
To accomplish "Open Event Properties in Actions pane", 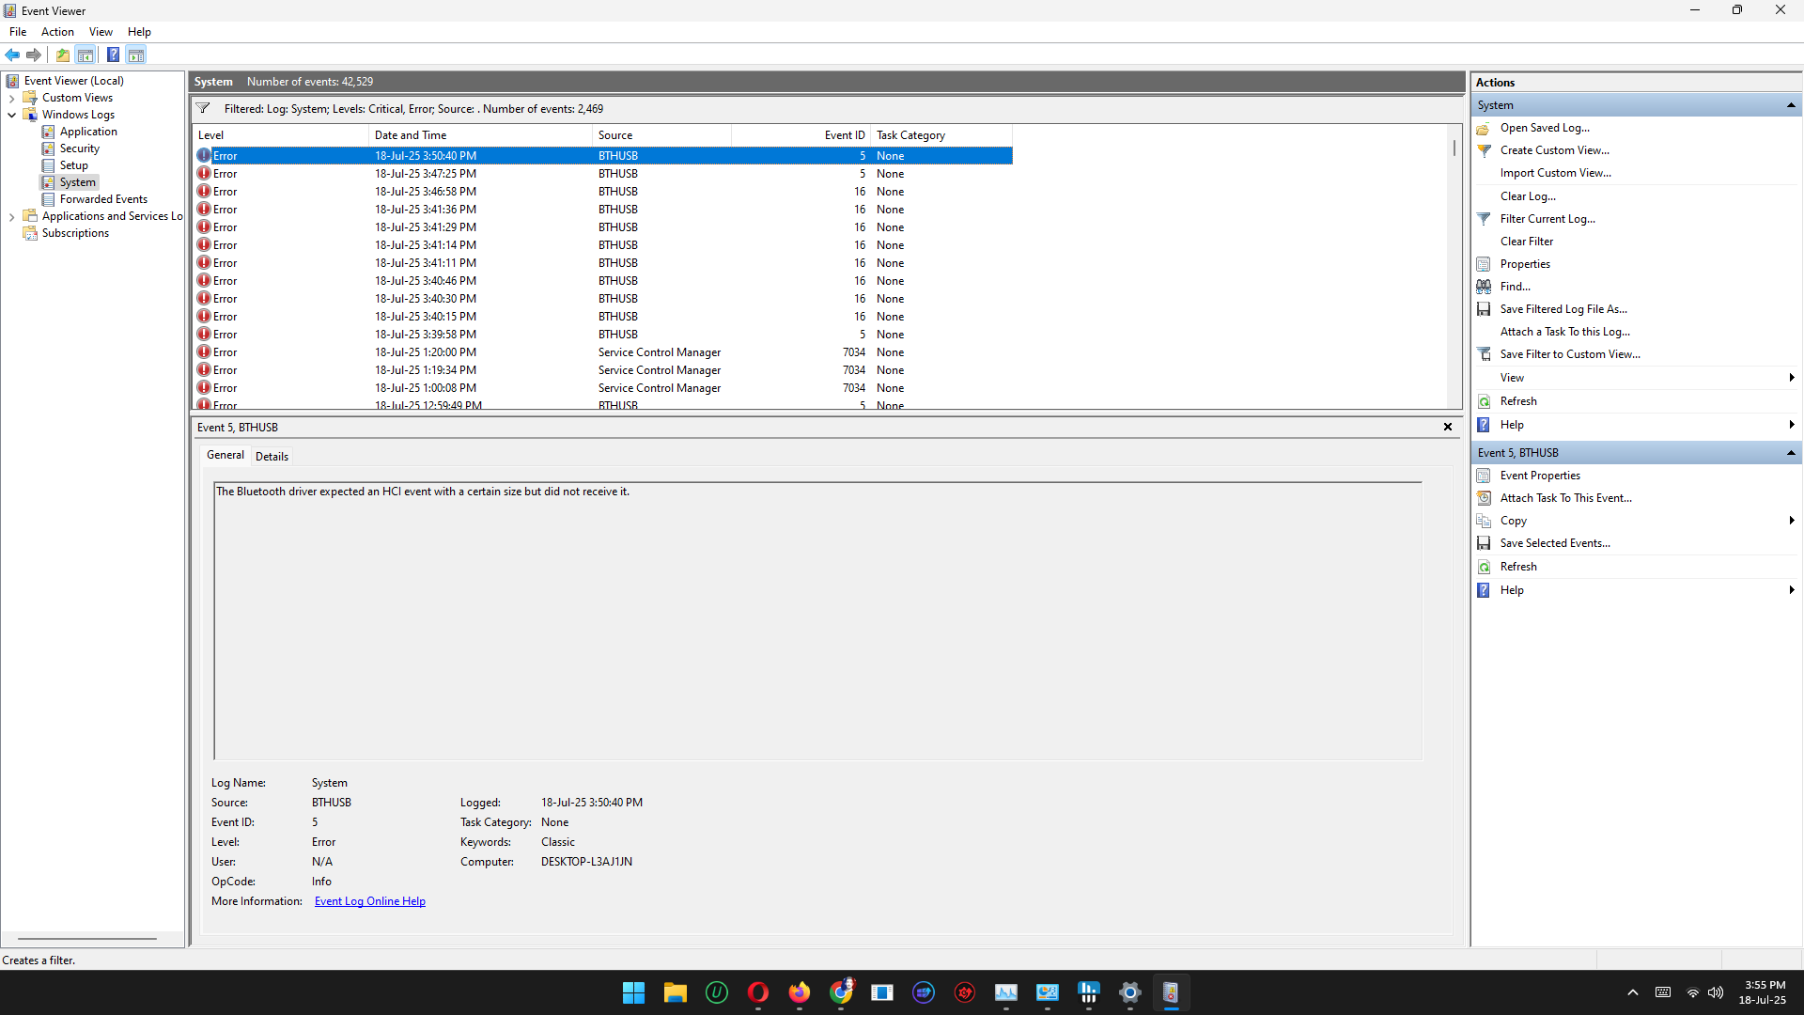I will pyautogui.click(x=1539, y=476).
